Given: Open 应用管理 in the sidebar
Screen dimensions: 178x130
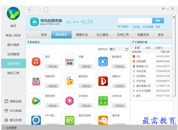Looking at the screenshot, I should pyautogui.click(x=14, y=54).
